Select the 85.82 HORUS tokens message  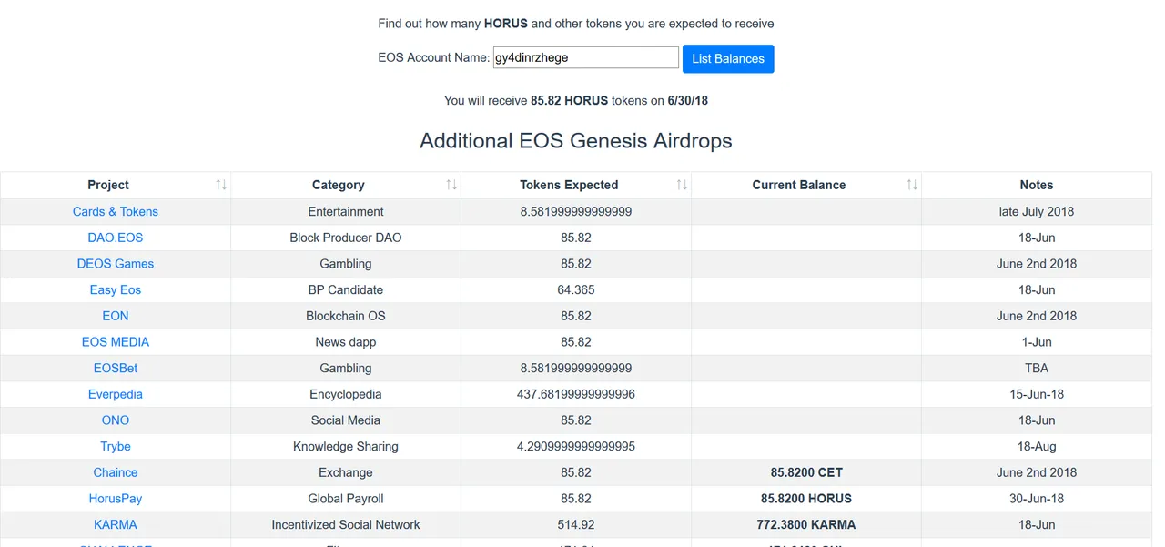[x=576, y=100]
